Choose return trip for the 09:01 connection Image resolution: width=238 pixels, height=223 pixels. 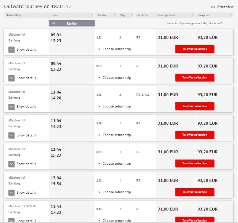116,49
